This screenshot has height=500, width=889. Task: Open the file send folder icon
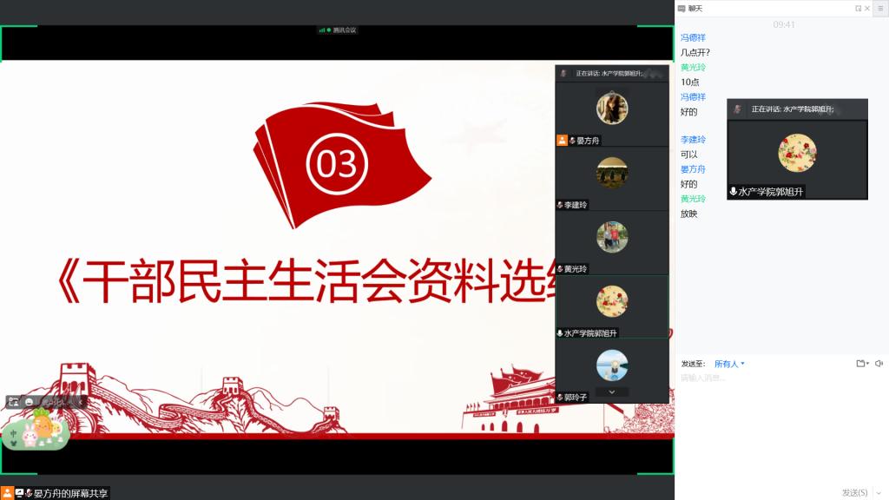860,364
